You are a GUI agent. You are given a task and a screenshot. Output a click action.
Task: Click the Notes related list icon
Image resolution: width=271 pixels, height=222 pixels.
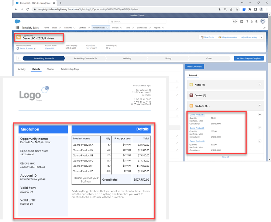point(191,84)
